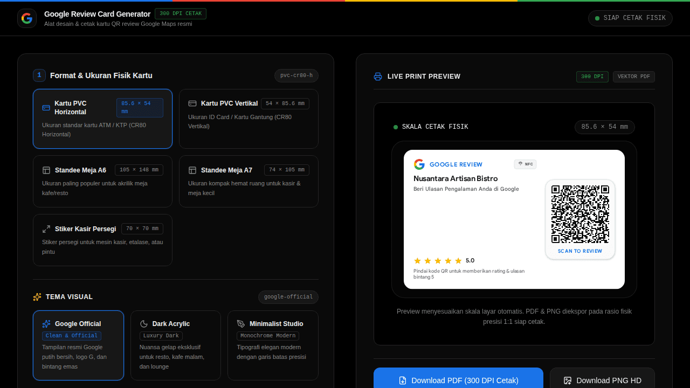Click the Luxury Dark tag
Image resolution: width=690 pixels, height=388 pixels.
(x=161, y=336)
